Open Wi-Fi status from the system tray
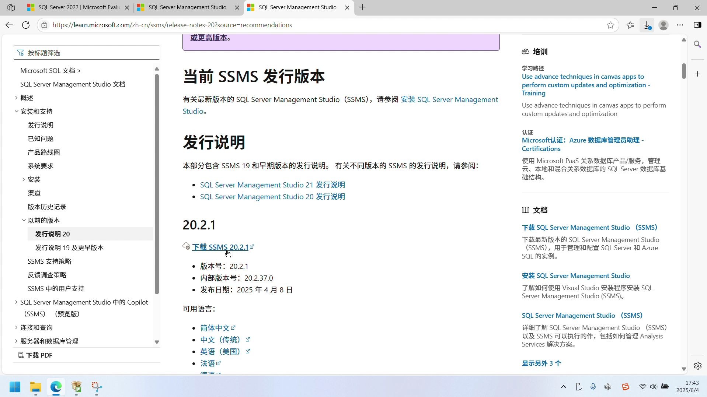Image resolution: width=707 pixels, height=397 pixels. coord(642,387)
